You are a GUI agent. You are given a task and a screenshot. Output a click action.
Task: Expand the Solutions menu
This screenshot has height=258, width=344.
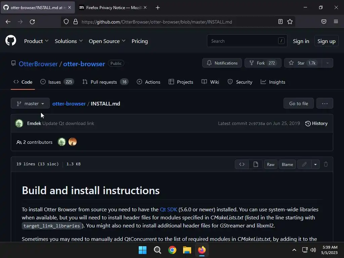coord(69,41)
